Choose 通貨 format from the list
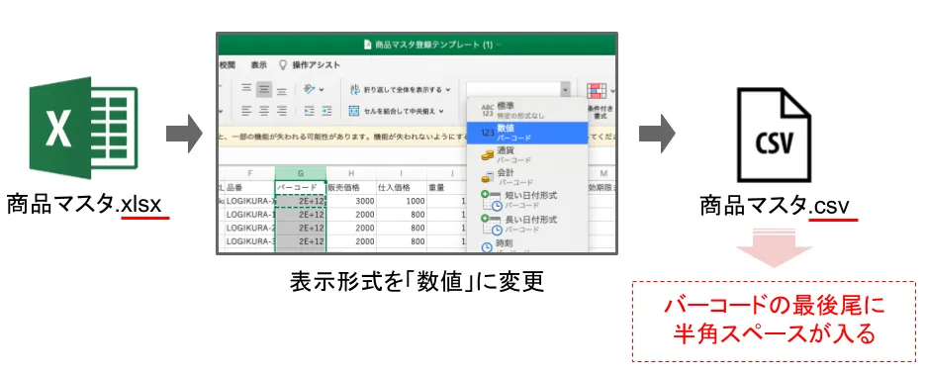Image resolution: width=925 pixels, height=375 pixels. pyautogui.click(x=527, y=154)
